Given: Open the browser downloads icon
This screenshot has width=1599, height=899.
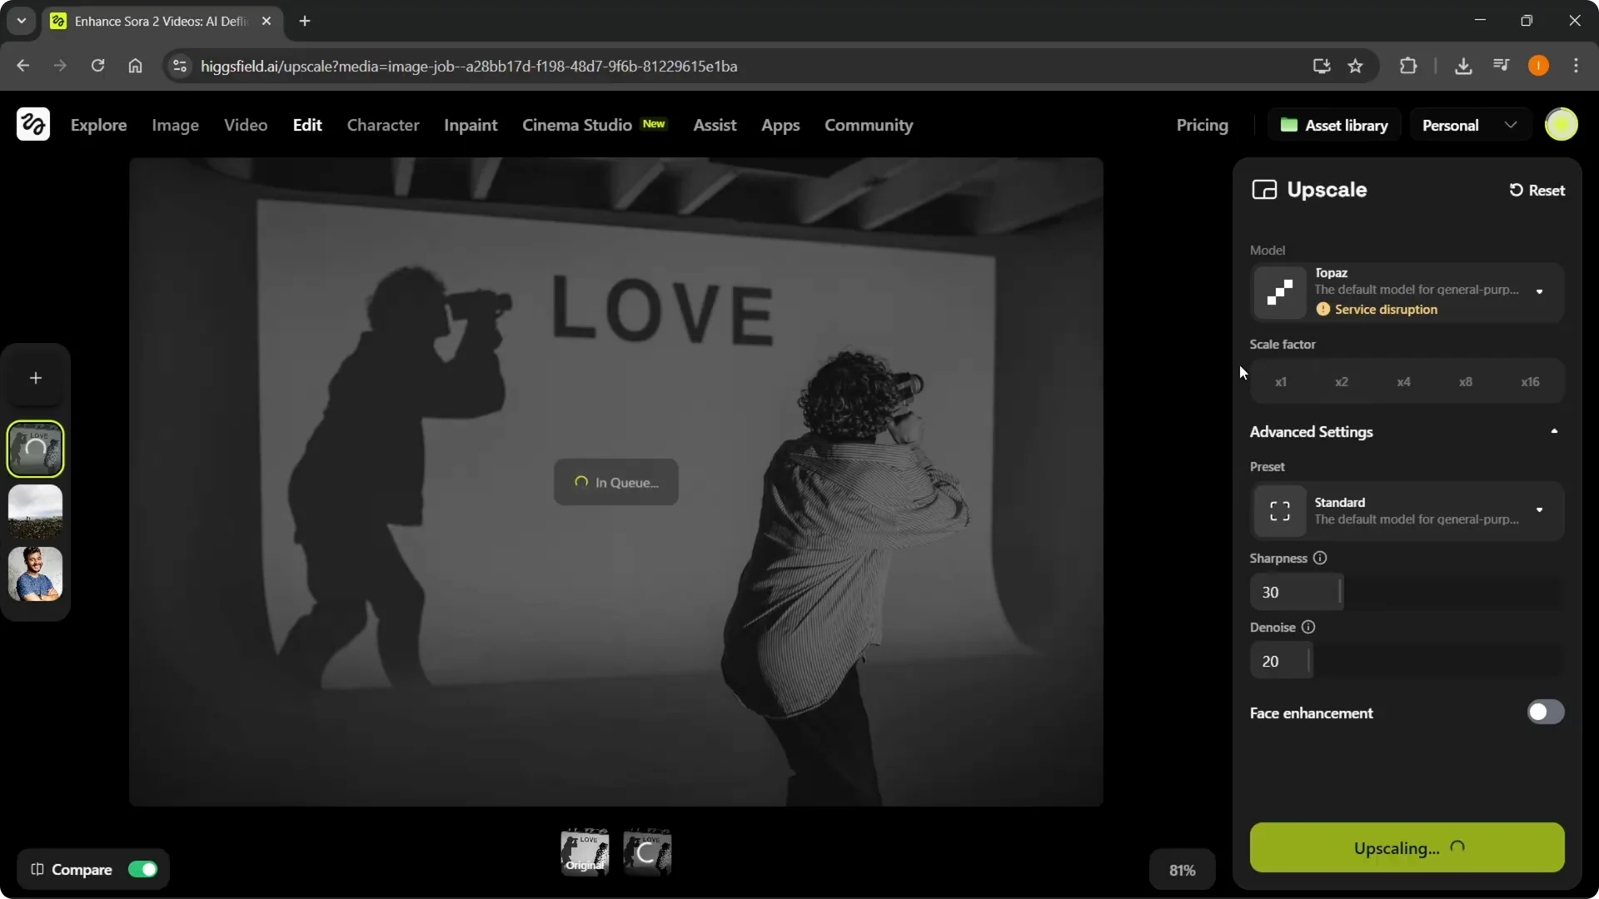Looking at the screenshot, I should 1463,66.
